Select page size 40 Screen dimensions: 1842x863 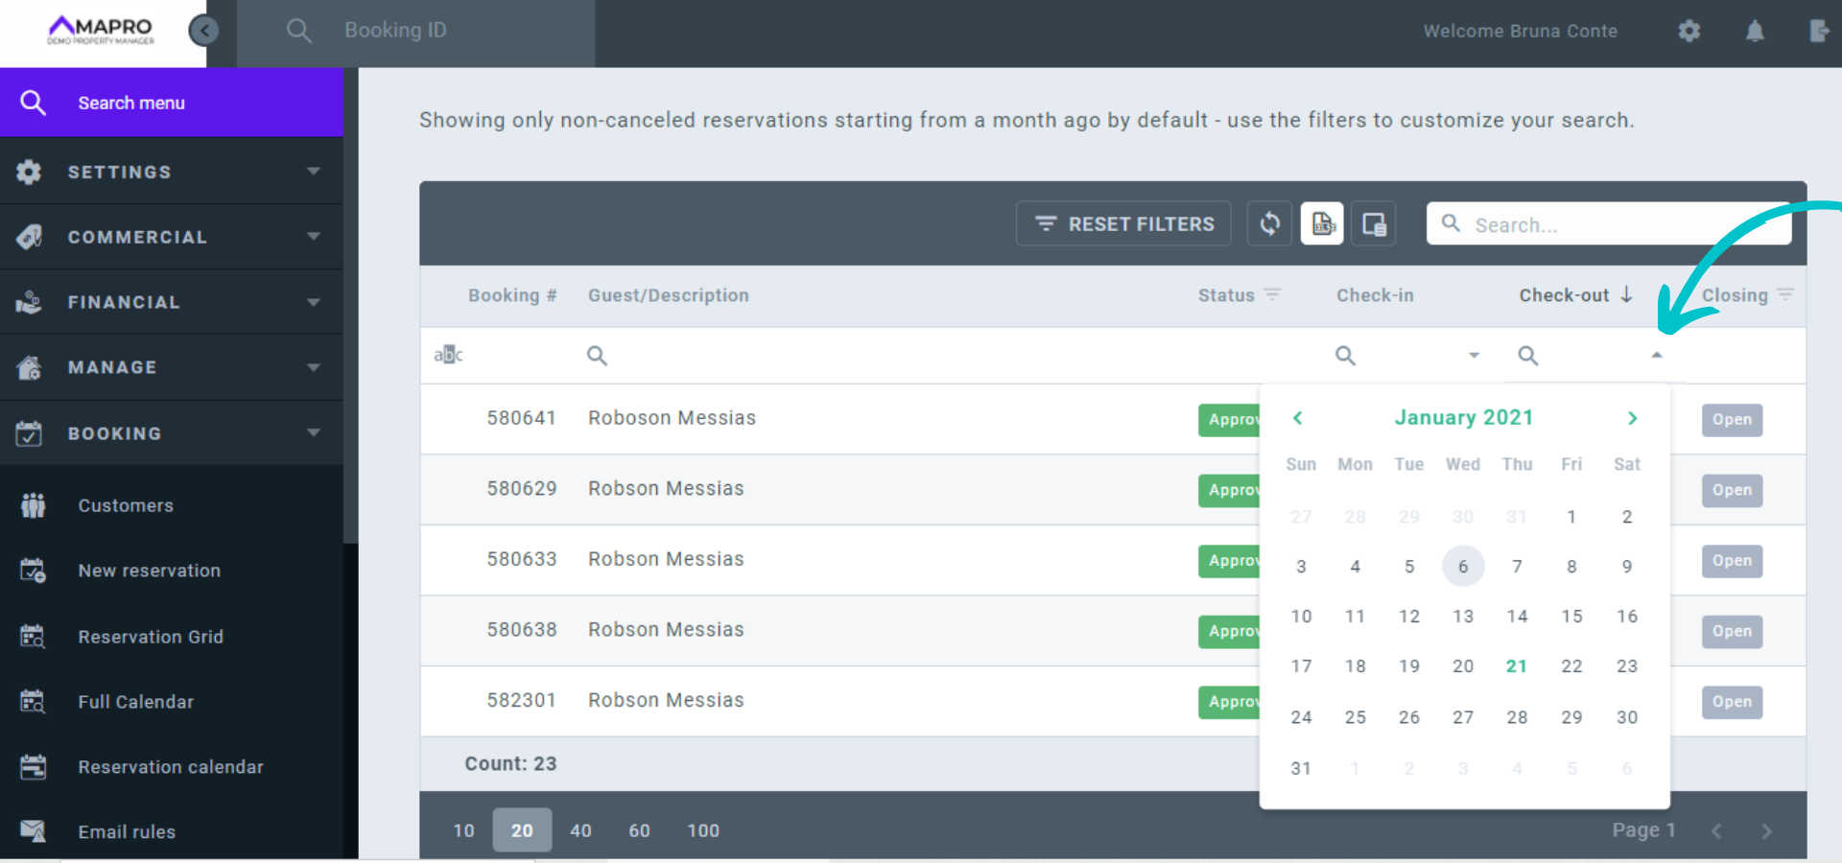tap(580, 830)
